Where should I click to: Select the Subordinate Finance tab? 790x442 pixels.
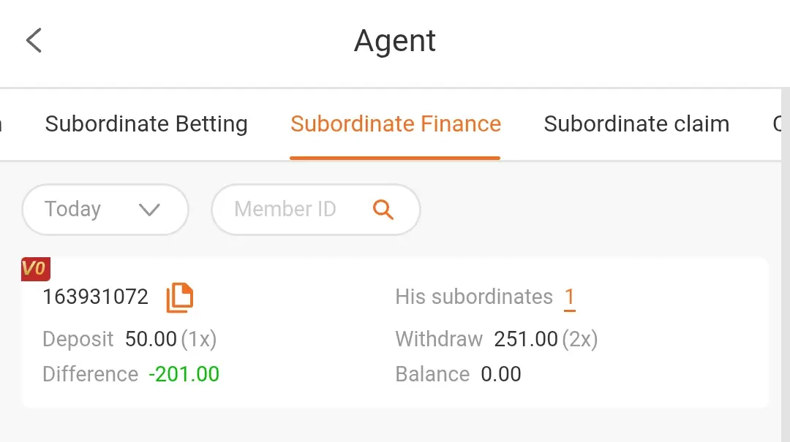click(396, 124)
